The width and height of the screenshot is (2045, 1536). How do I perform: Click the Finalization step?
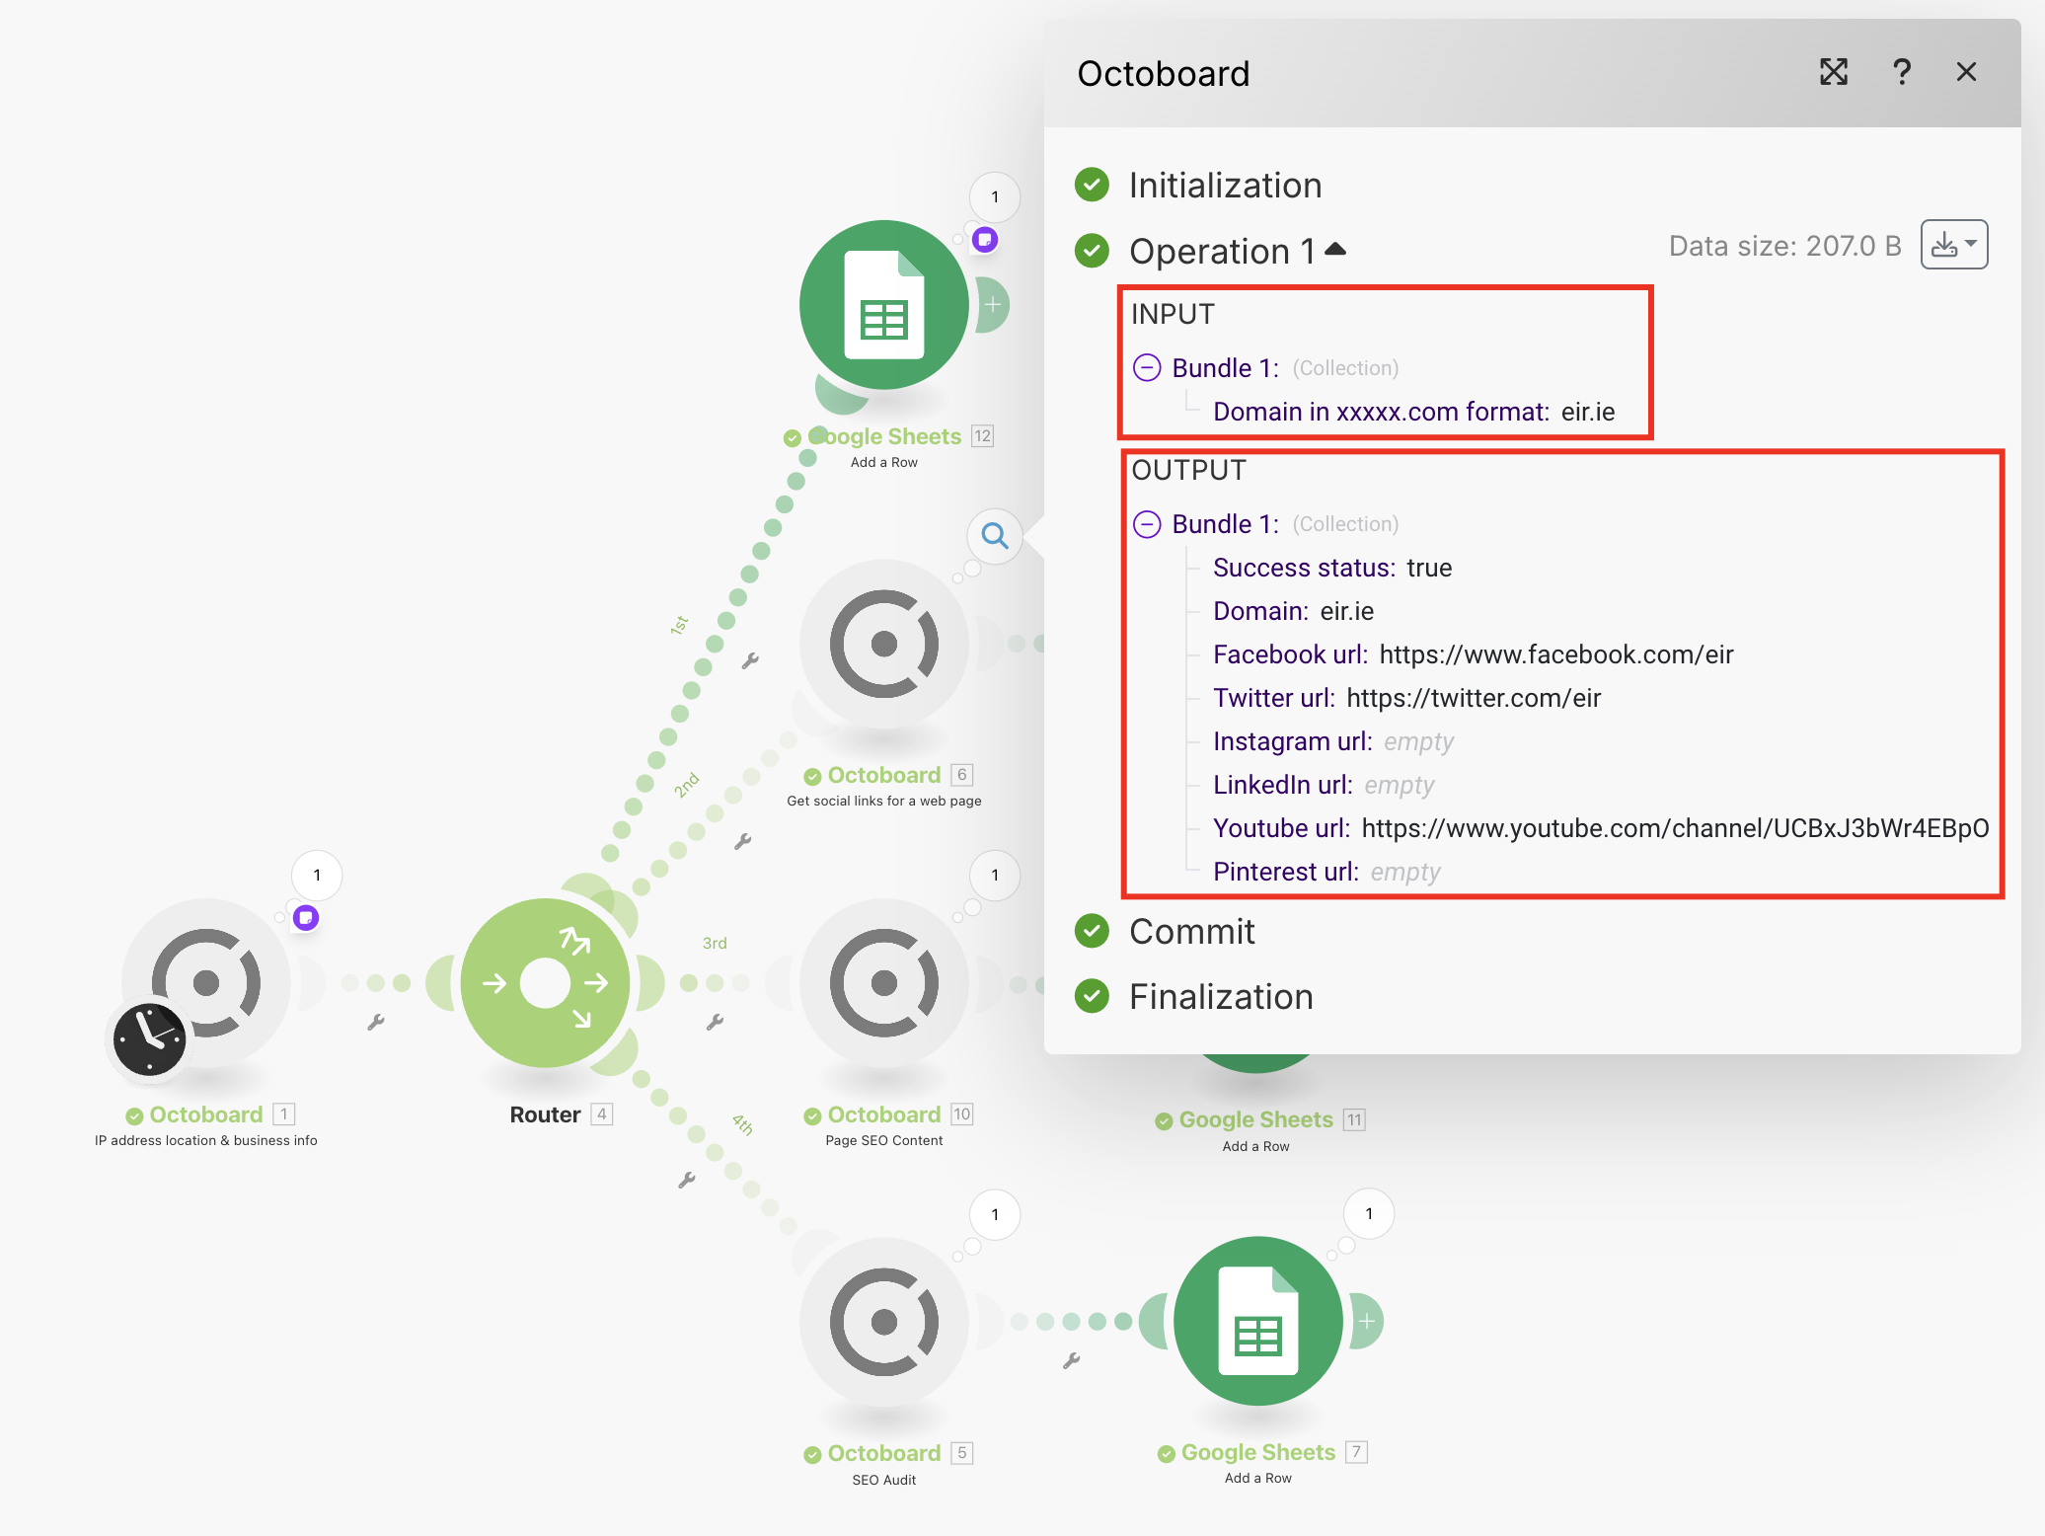coord(1220,997)
